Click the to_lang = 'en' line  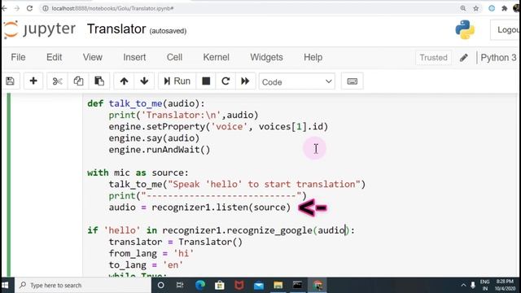click(x=146, y=265)
